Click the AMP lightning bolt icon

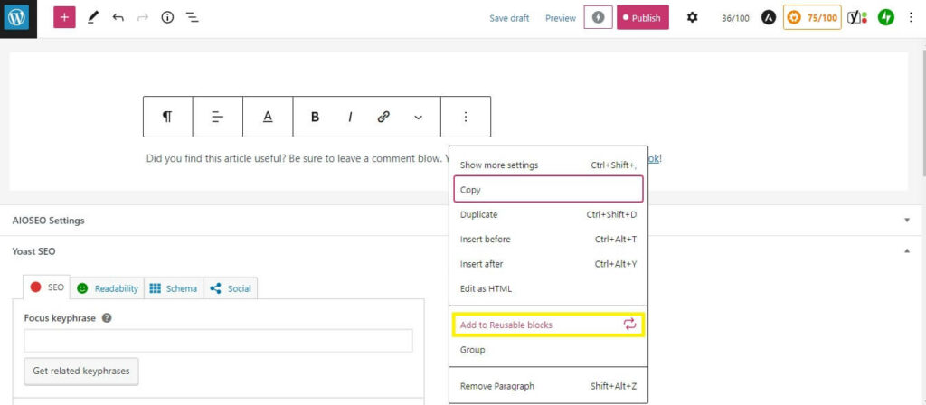598,17
